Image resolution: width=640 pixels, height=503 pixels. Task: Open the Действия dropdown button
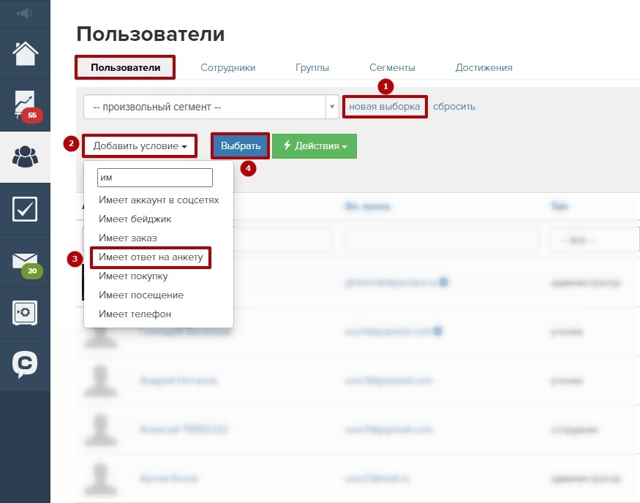(x=315, y=146)
